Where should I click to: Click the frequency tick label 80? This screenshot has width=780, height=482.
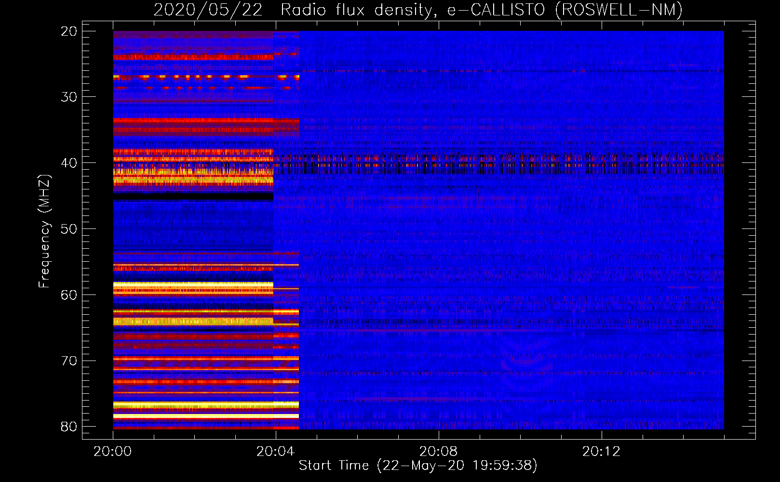click(x=69, y=427)
